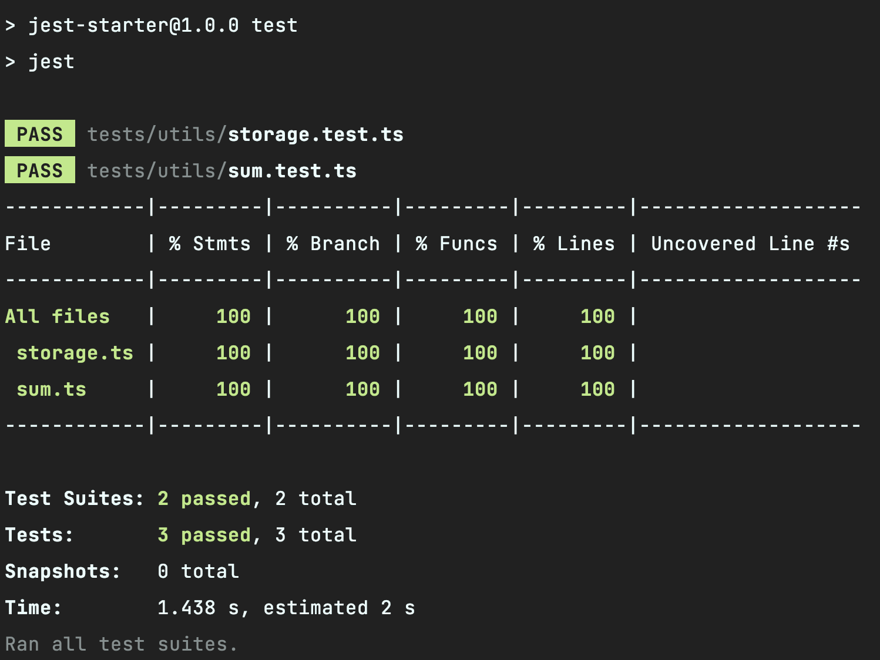Click the PASS badge beside storage.test.ts

[40, 134]
